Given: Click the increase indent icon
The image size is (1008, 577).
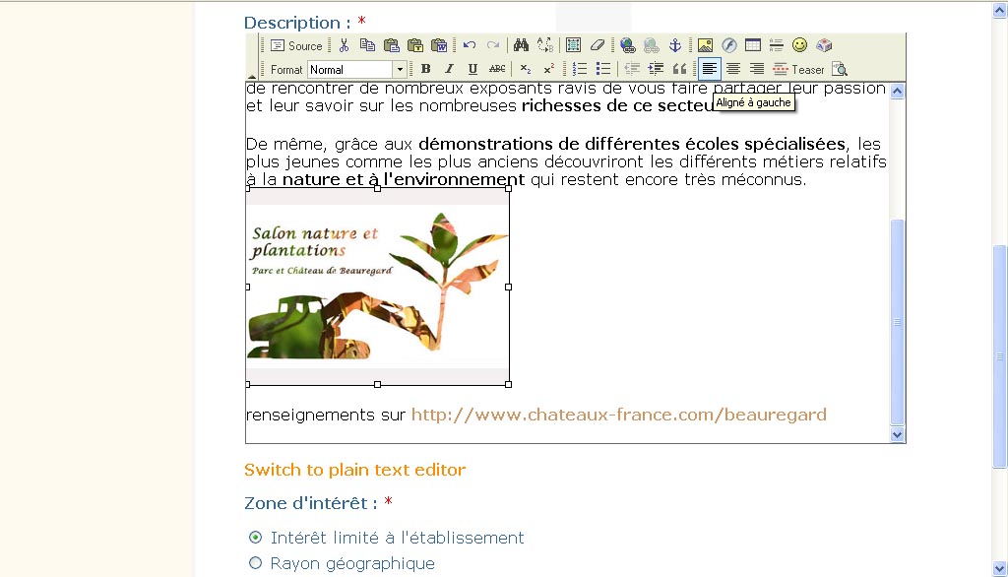Looking at the screenshot, I should 656,69.
